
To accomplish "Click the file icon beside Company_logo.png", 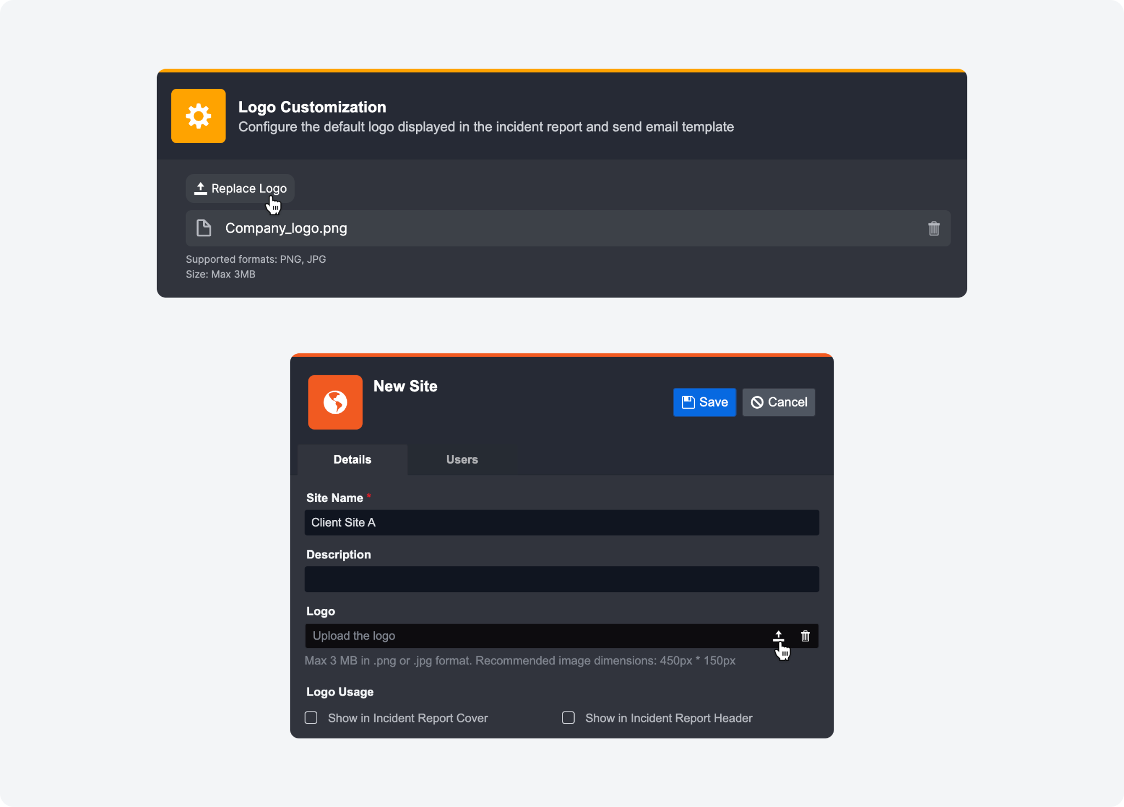I will click(204, 228).
